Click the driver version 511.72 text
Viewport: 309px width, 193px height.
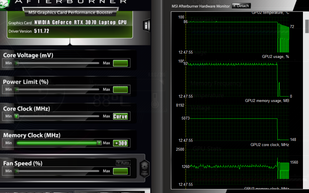42,31
